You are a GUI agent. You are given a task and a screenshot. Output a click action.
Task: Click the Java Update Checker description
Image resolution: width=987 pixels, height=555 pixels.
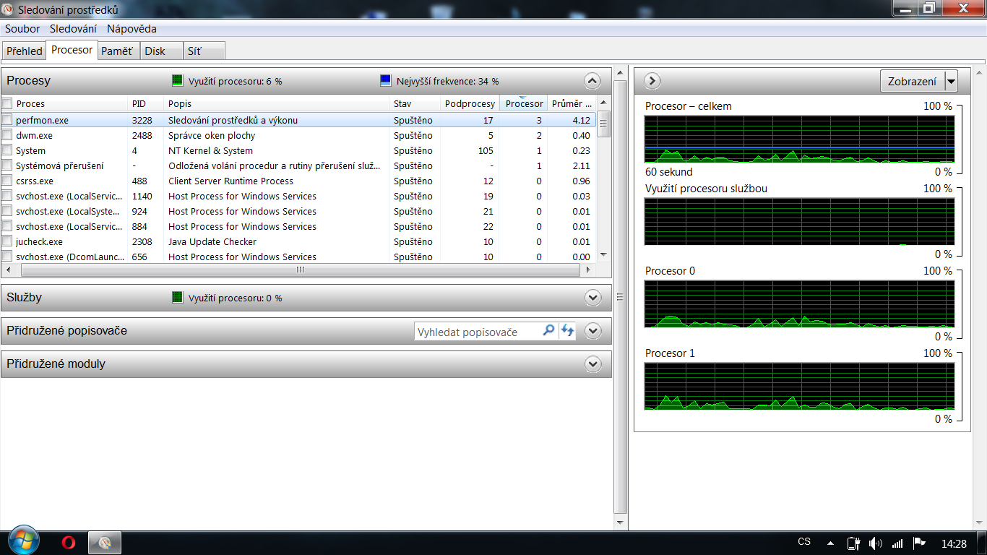point(212,242)
